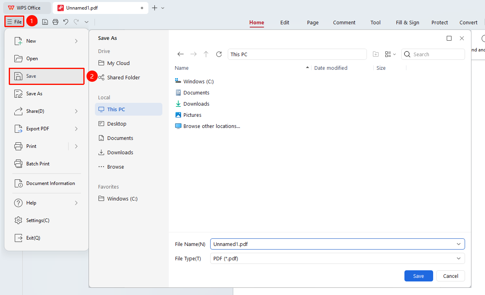Select Open in the File menu
Screen dimensions: 485x295
click(47, 59)
